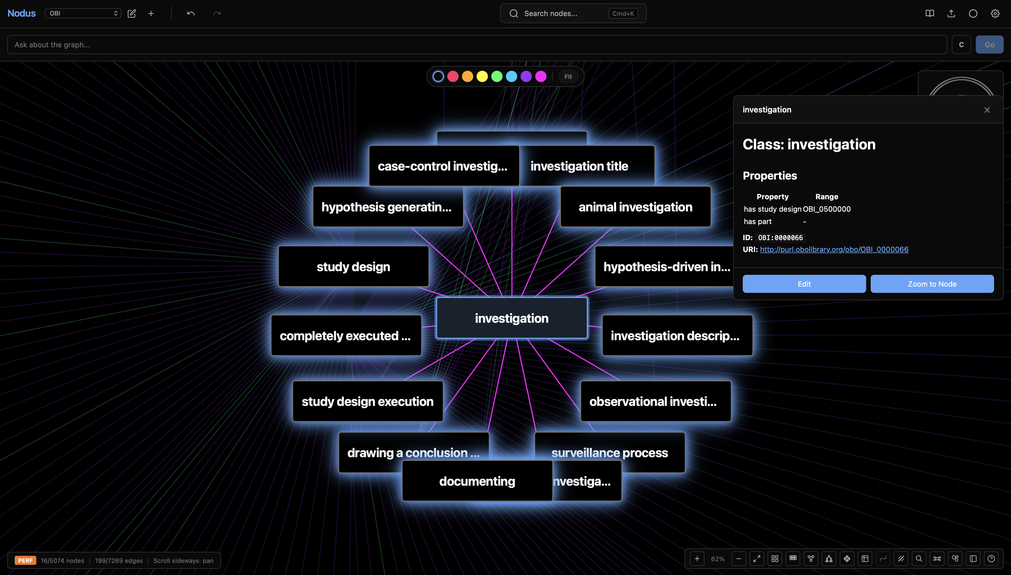Apply the three-node force graph layout icon
Screen dimensions: 1011x575
811,559
